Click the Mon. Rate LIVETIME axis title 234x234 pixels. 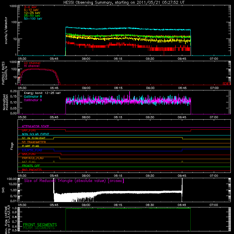7,220
